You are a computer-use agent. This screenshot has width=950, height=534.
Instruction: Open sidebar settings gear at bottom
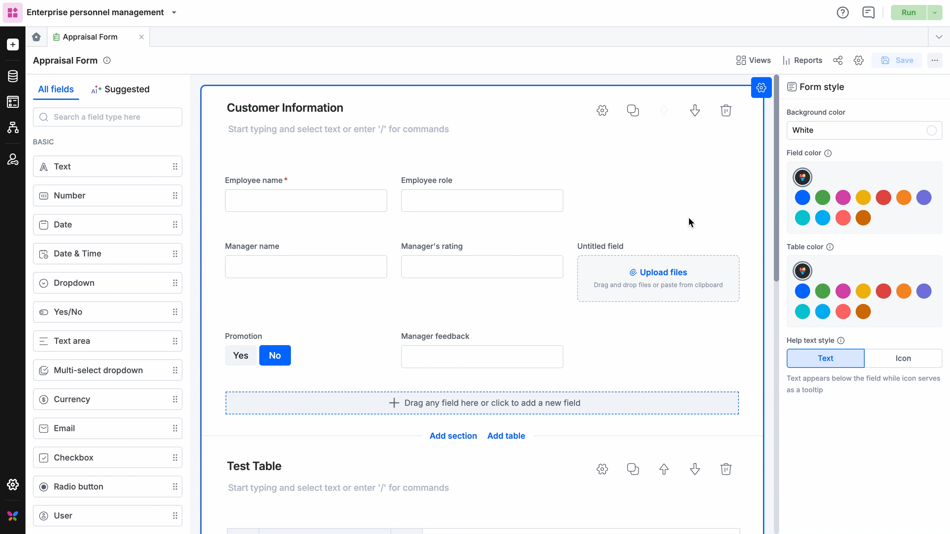click(x=13, y=484)
